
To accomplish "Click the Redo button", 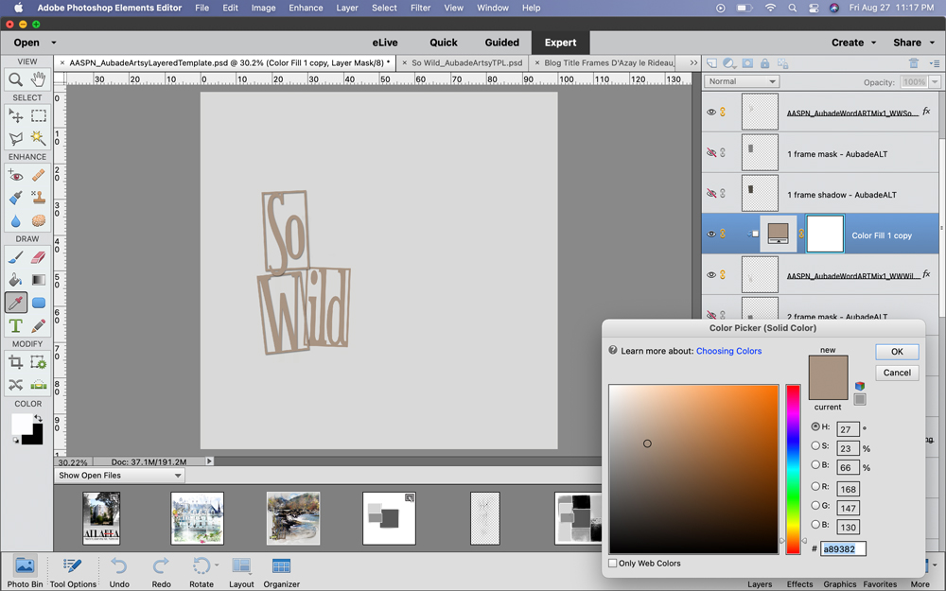I will (x=161, y=571).
